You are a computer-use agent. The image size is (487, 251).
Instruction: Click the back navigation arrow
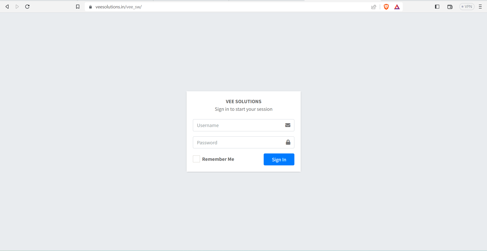[7, 7]
